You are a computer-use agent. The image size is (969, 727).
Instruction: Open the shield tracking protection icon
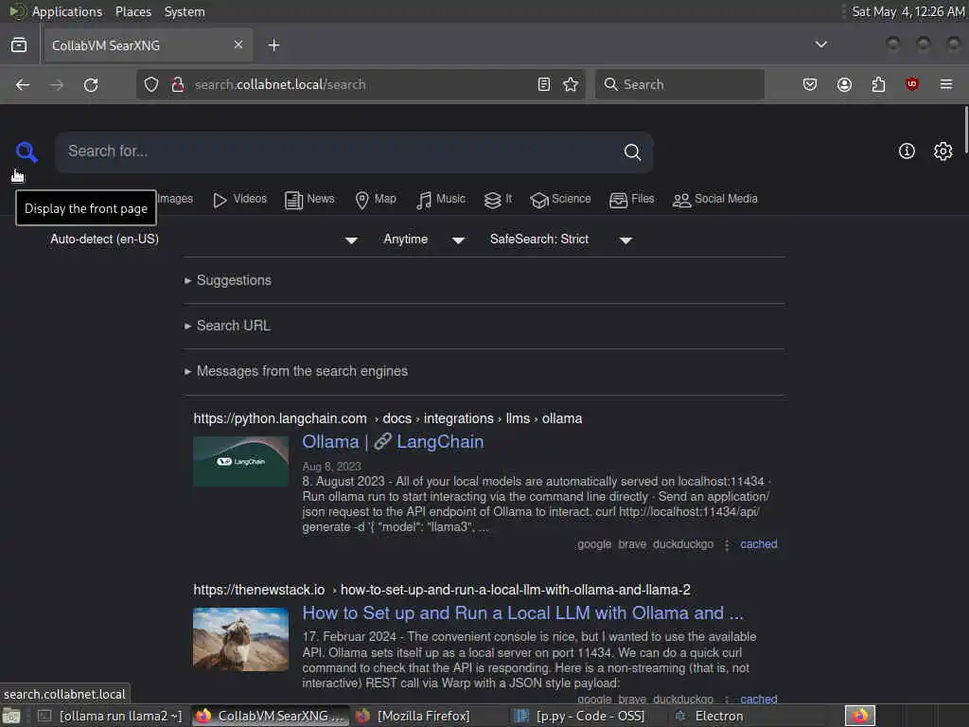[x=150, y=84]
